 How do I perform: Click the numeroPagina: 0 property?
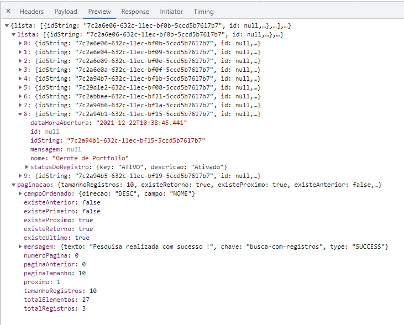[x=51, y=255]
